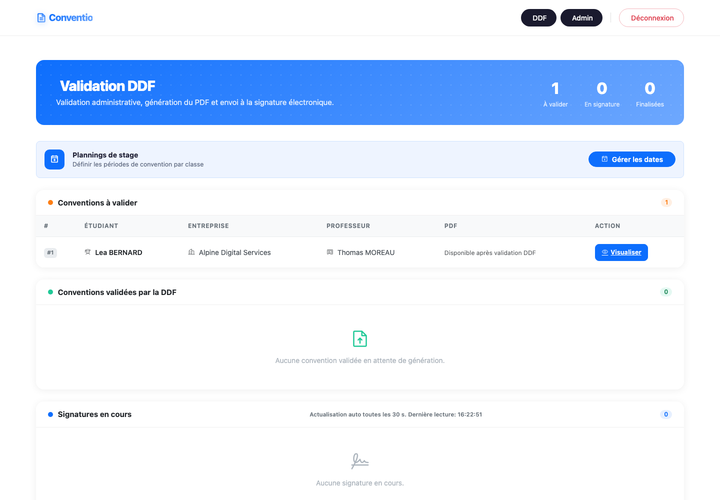Click the PROFESSEUR column header
This screenshot has height=500, width=720.
coord(348,226)
